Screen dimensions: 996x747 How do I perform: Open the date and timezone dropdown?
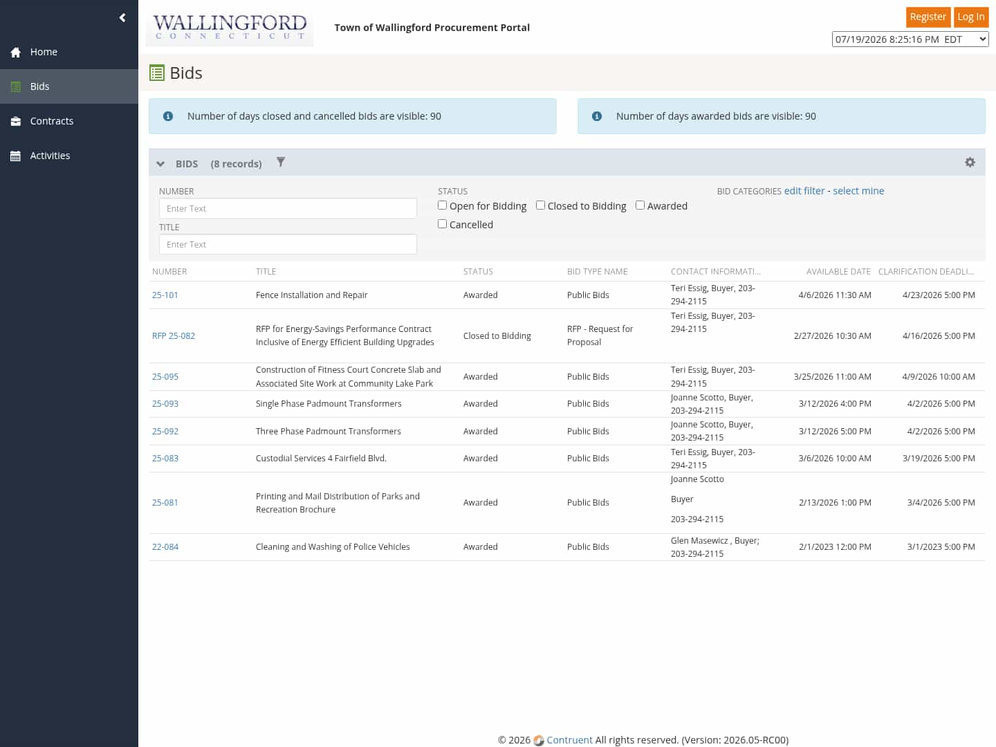point(910,39)
